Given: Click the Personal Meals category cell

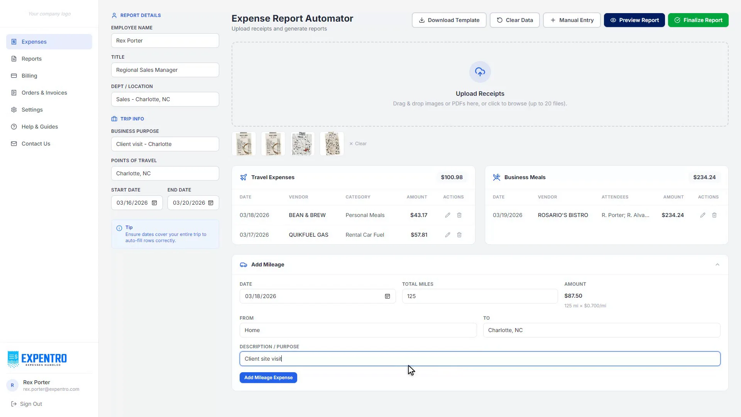Looking at the screenshot, I should coord(365,215).
